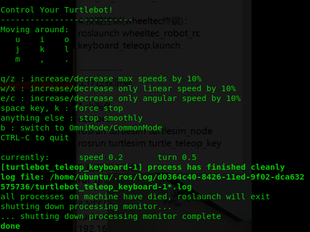Click the 'j' key in movement grid
The image size is (310, 232).
coord(17,50)
